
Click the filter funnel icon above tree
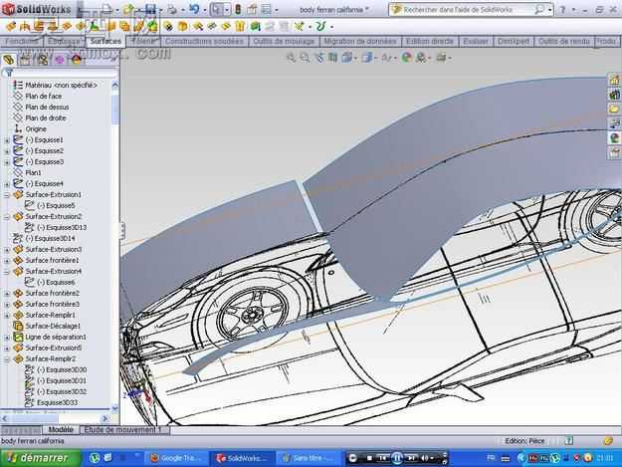(x=9, y=73)
